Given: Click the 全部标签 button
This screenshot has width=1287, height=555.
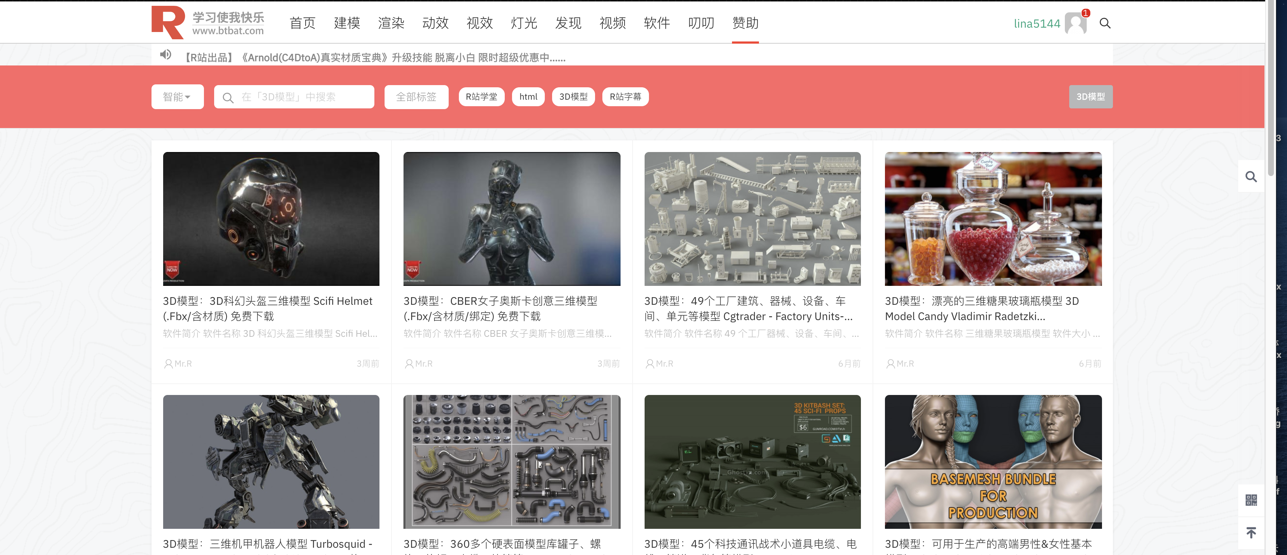Looking at the screenshot, I should pyautogui.click(x=416, y=97).
